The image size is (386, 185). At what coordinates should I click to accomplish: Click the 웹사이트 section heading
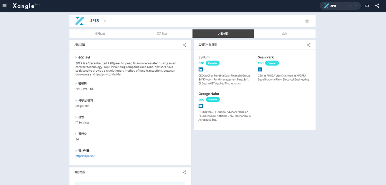(84, 150)
